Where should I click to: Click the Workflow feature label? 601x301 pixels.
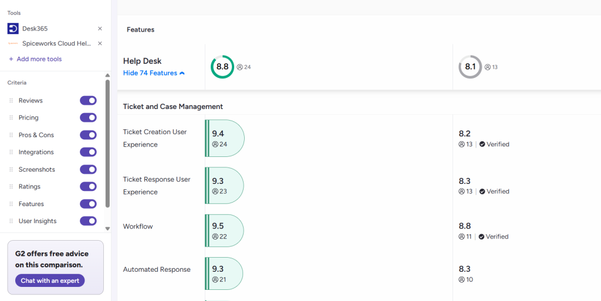[x=138, y=227]
